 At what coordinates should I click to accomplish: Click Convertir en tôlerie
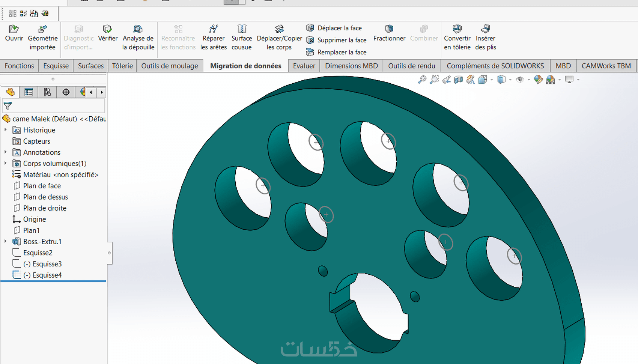click(x=457, y=38)
